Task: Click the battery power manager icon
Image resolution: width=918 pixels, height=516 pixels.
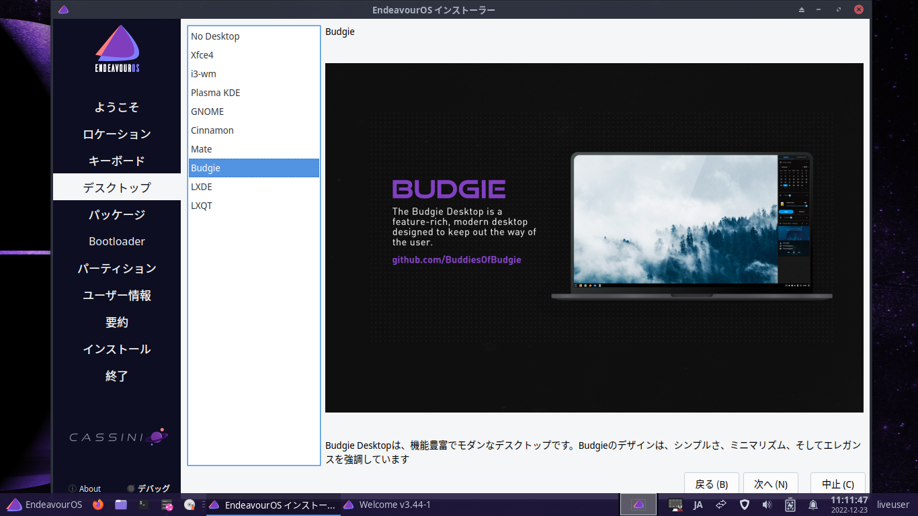Action: click(790, 505)
